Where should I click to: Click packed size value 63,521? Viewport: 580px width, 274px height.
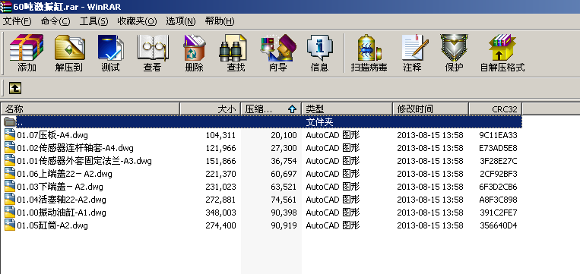(x=284, y=187)
